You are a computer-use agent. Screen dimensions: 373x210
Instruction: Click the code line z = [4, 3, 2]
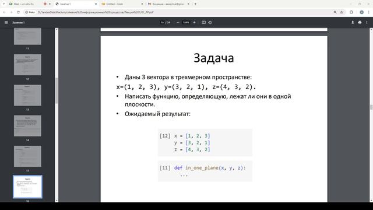192,149
